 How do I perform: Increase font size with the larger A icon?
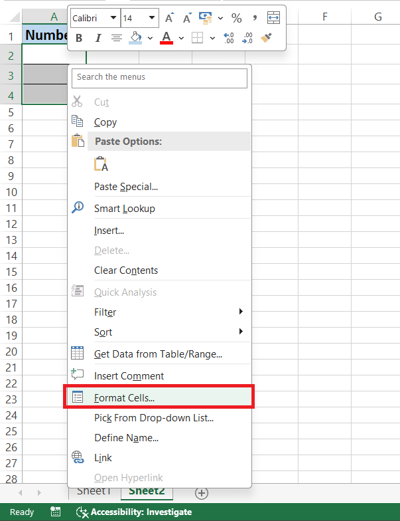point(169,17)
